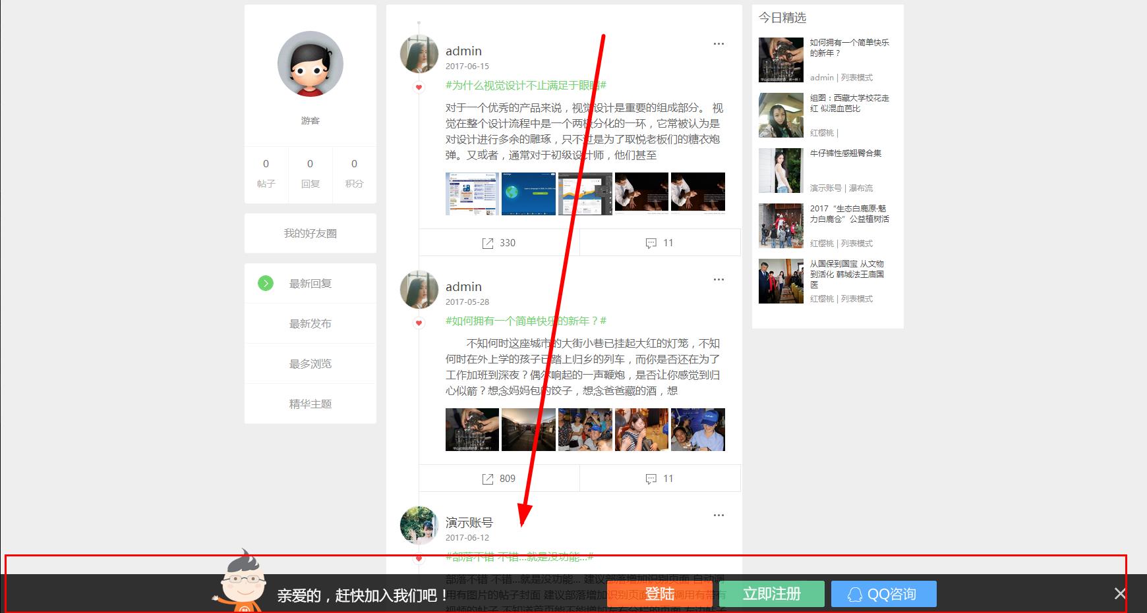Open the last photo thumbnail in the 新年 post
Image resolution: width=1147 pixels, height=613 pixels.
click(698, 429)
